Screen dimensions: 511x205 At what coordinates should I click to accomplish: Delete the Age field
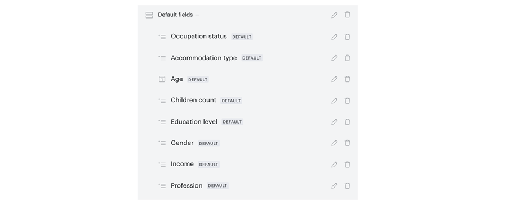pos(348,79)
